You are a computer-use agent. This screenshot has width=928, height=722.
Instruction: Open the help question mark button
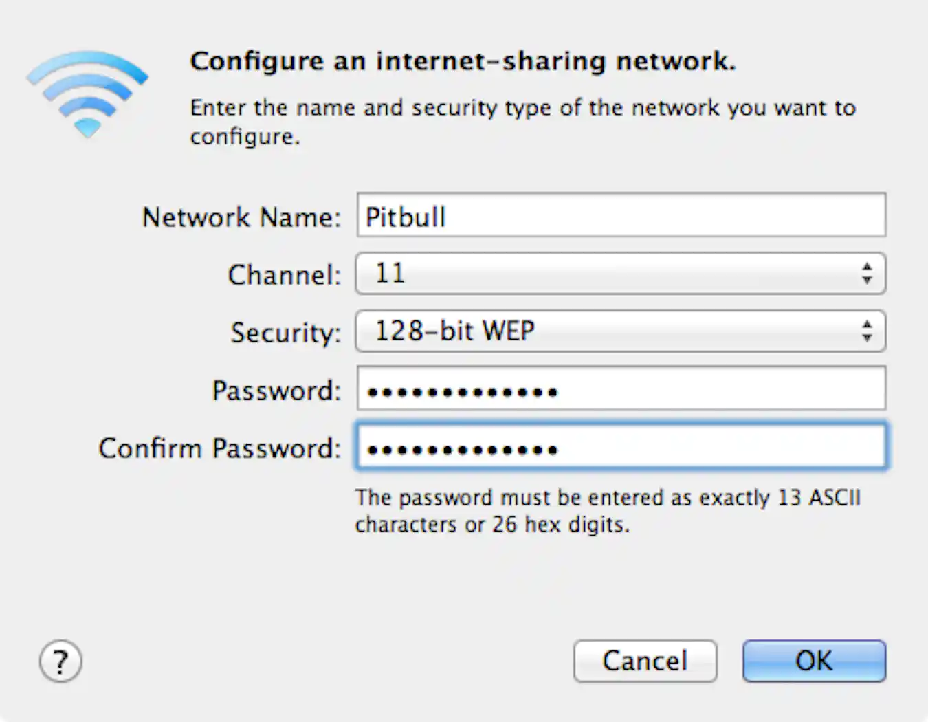pyautogui.click(x=60, y=661)
